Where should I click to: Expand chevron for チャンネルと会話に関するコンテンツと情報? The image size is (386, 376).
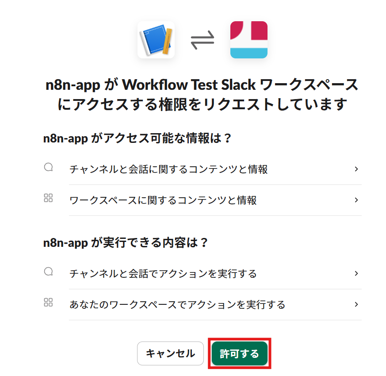356,169
